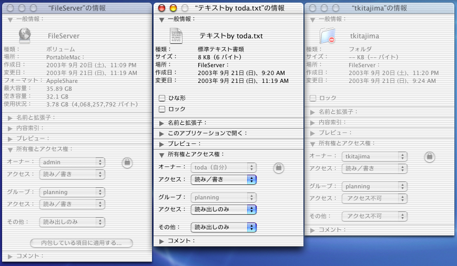Screen dimensions: 457x266
Task: Open owner access dropdown in text file window
Action: tap(223, 179)
